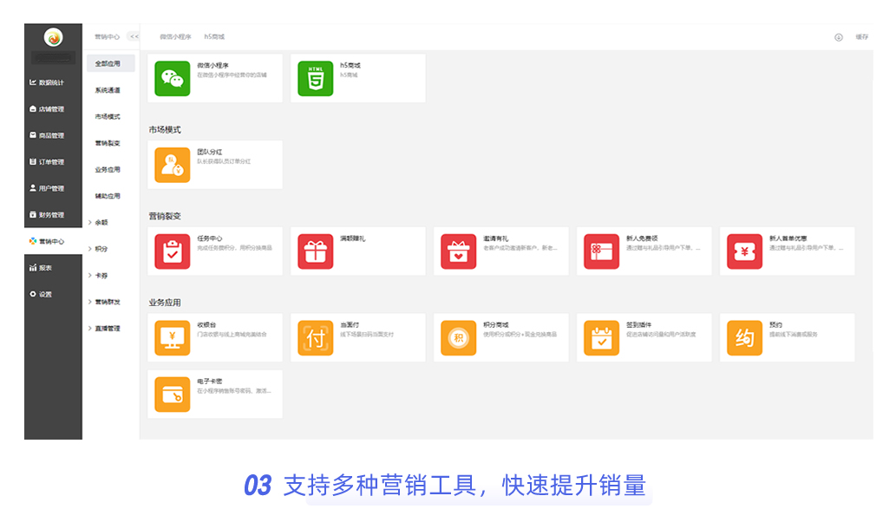This screenshot has height=522, width=896.
Task: Click the download icon beside 缓存
Action: (x=838, y=37)
